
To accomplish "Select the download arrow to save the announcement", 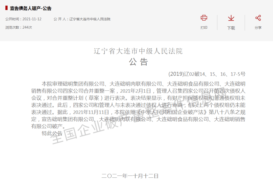I will pos(231,18).
